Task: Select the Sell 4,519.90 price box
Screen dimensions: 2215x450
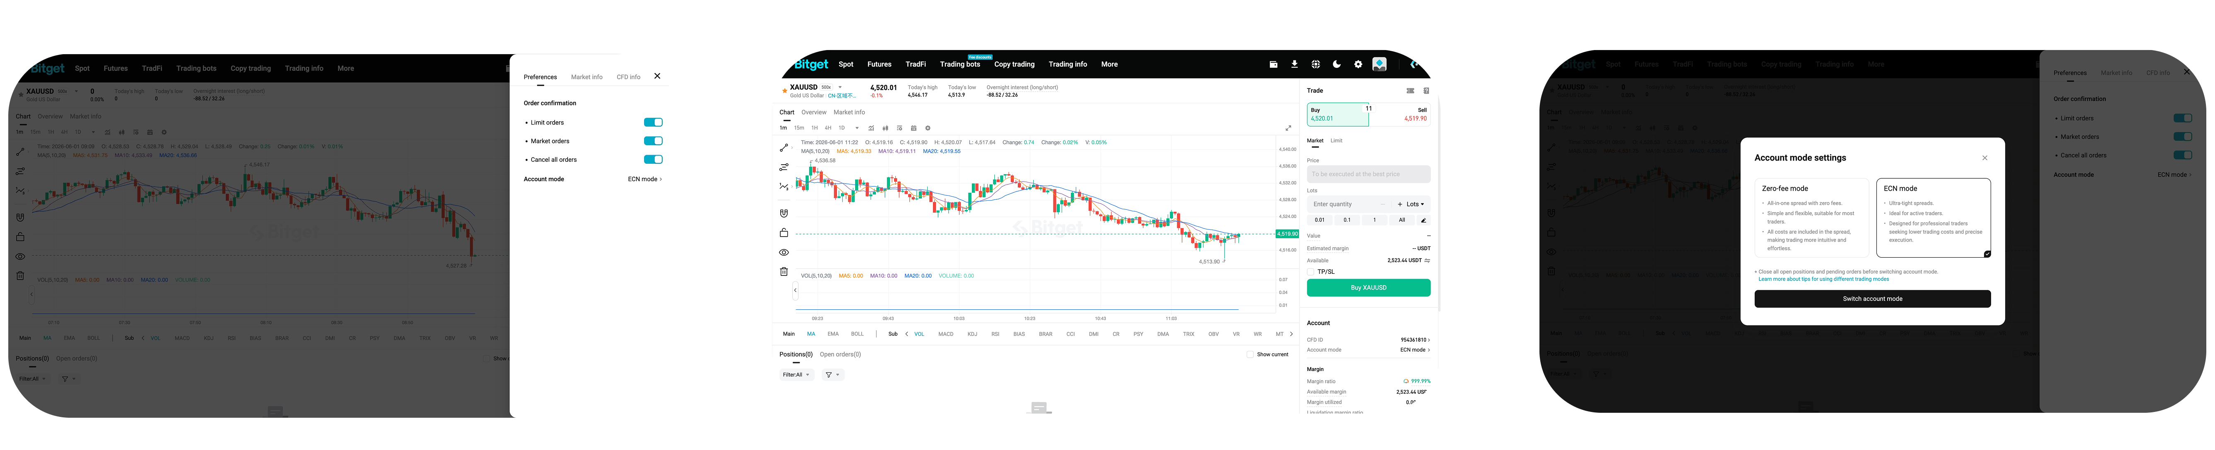Action: [1400, 114]
